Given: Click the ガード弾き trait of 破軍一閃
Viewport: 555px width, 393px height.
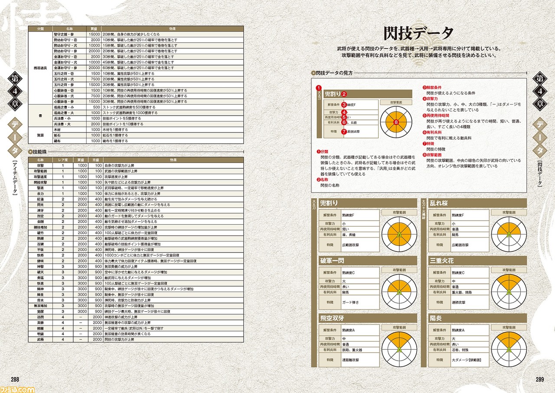Looking at the screenshot, I should (351, 302).
